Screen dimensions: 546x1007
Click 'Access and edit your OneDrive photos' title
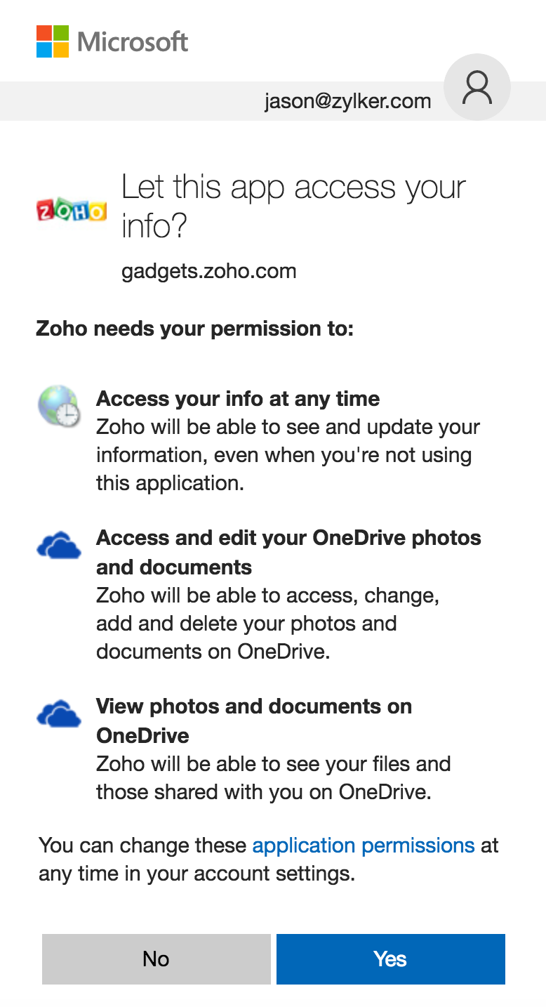288,552
